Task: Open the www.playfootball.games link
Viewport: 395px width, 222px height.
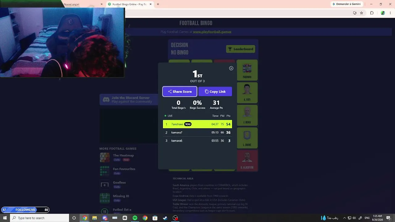Action: tap(212, 32)
